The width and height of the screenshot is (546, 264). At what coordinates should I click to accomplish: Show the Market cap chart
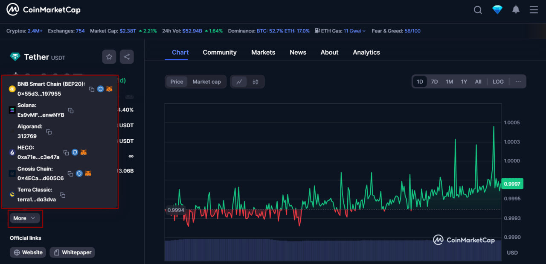pos(206,82)
